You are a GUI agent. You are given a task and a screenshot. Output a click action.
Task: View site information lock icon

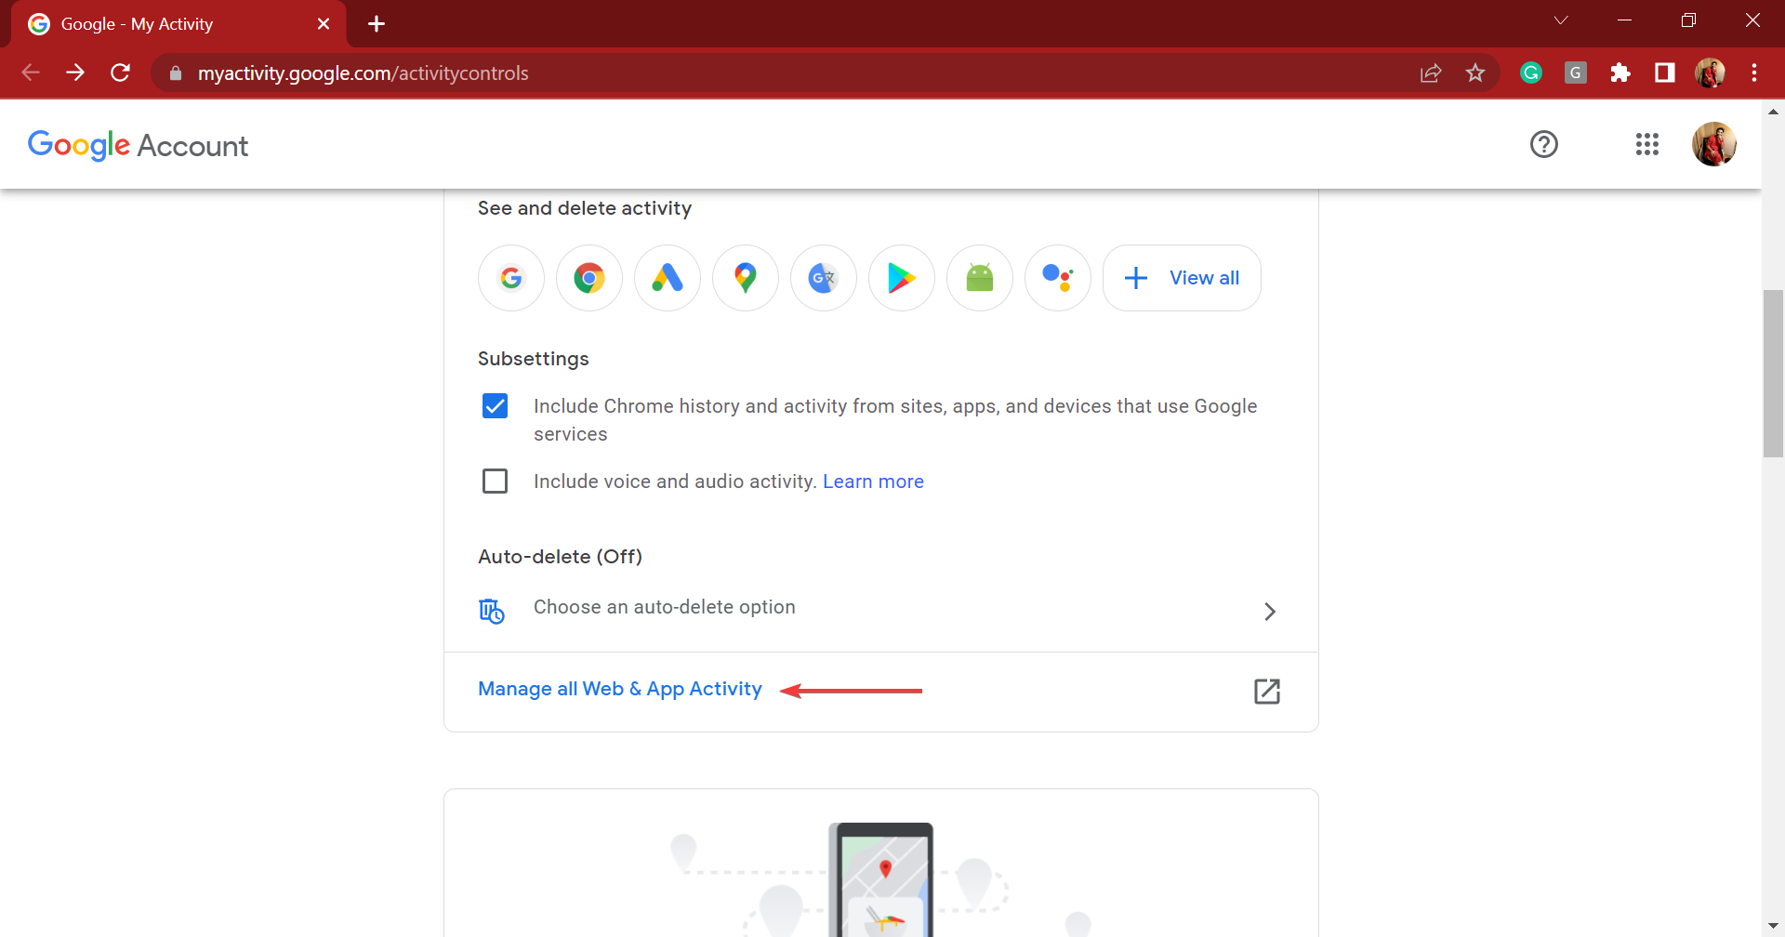(x=176, y=73)
